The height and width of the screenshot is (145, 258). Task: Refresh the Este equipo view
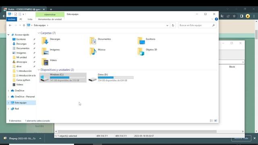click(173, 25)
